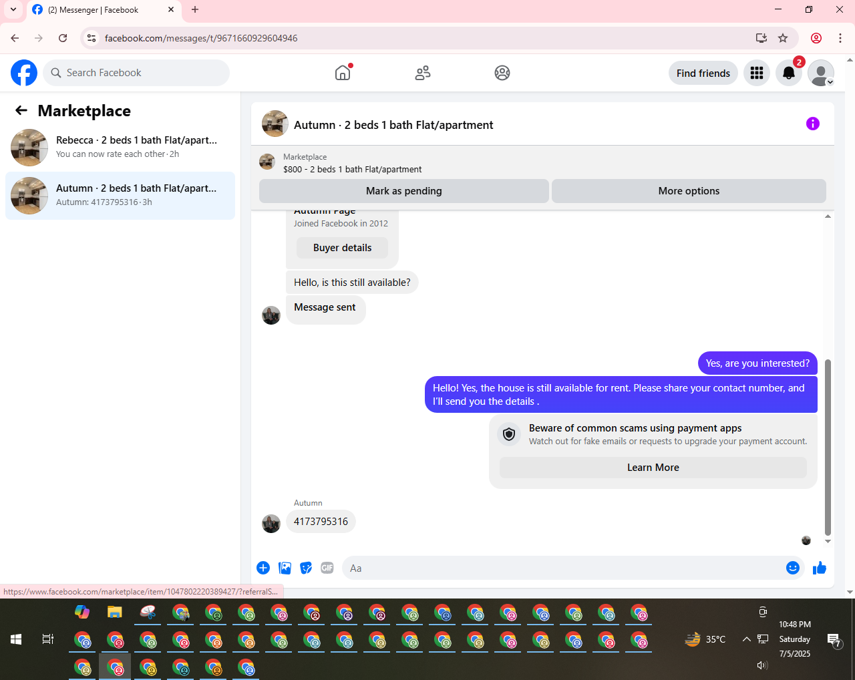Focus the Search Facebook field
855x680 pixels.
[x=136, y=73]
